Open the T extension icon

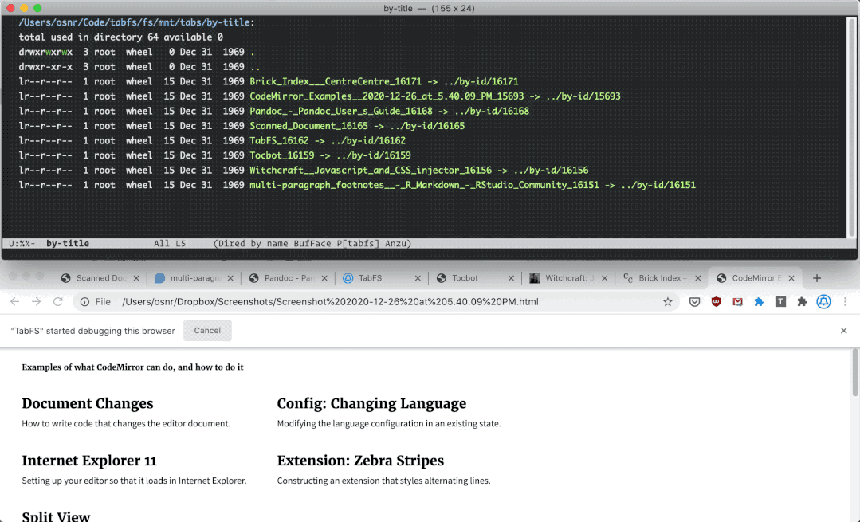pos(780,301)
